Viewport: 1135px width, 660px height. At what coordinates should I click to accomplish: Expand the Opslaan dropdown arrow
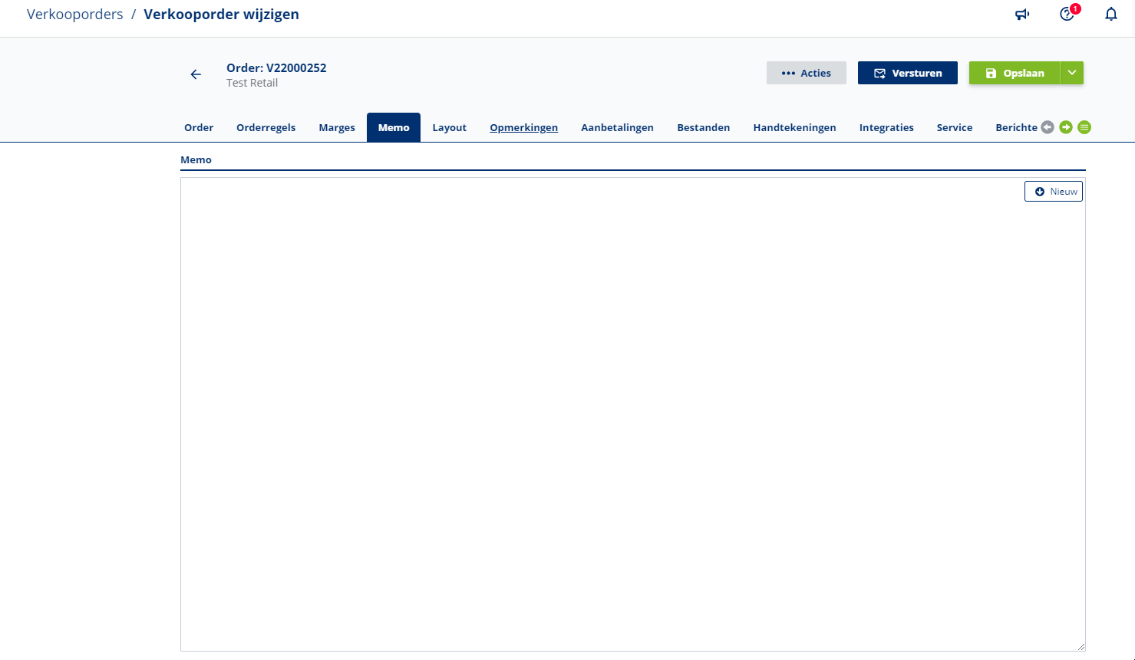(1071, 73)
